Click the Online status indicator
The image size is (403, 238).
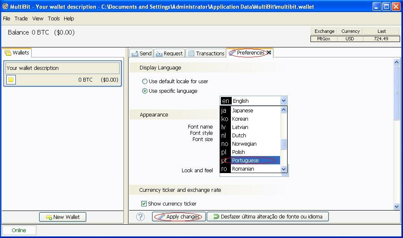19,231
